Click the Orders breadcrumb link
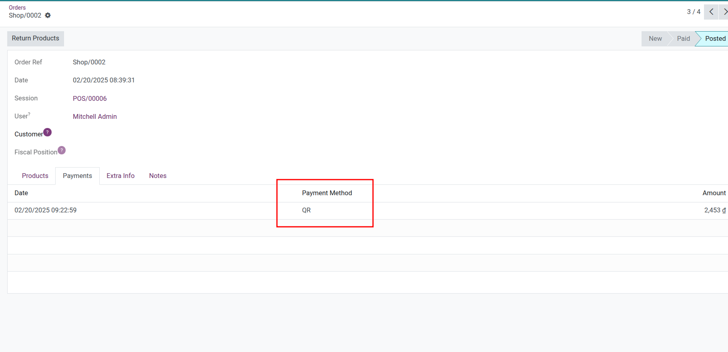728x352 pixels. 17,8
